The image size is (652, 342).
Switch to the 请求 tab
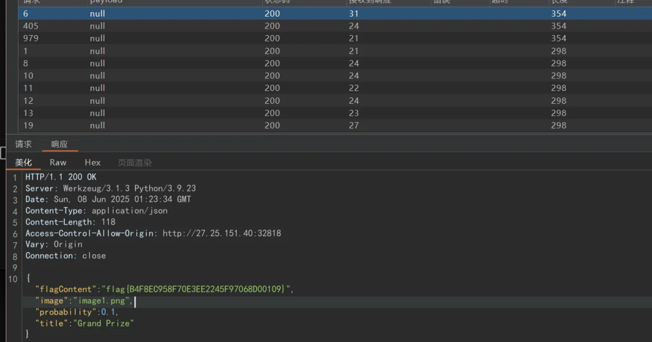click(24, 144)
